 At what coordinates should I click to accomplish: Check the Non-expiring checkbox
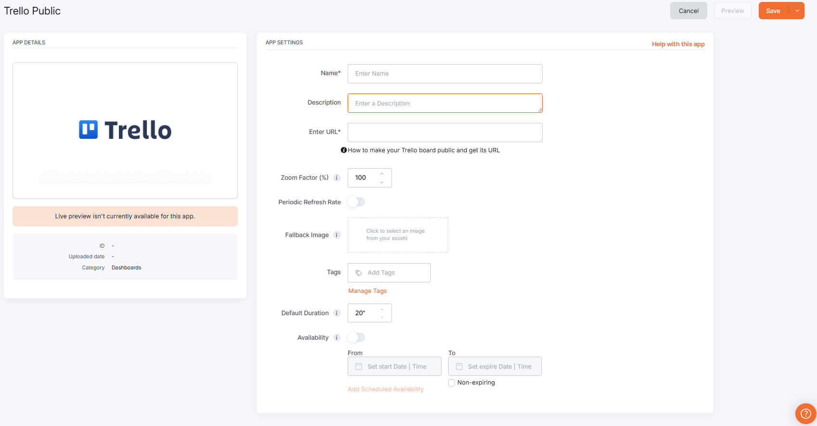tap(452, 383)
